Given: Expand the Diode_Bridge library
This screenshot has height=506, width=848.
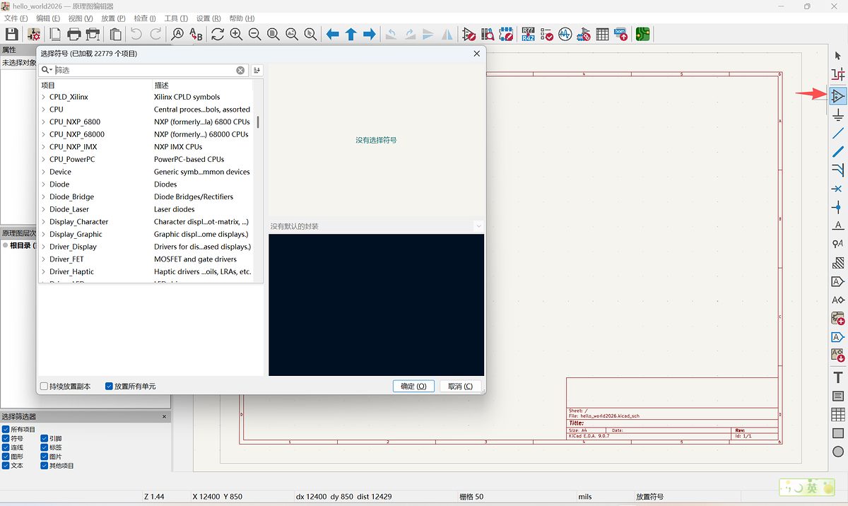Looking at the screenshot, I should 43,196.
